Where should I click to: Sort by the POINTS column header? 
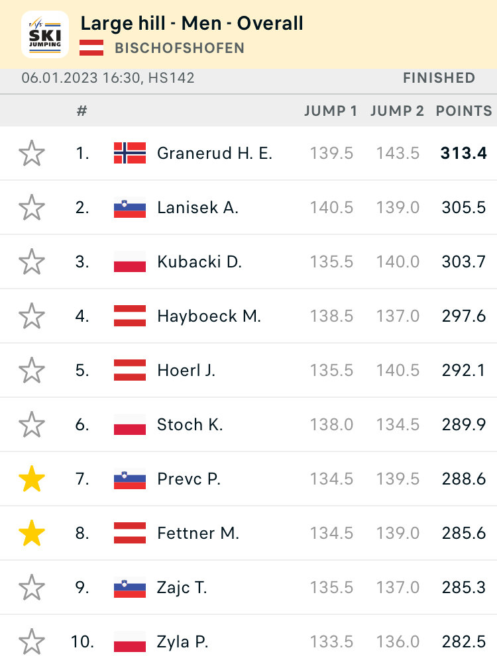(464, 111)
